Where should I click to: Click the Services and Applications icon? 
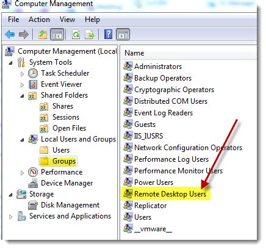pos(21,216)
